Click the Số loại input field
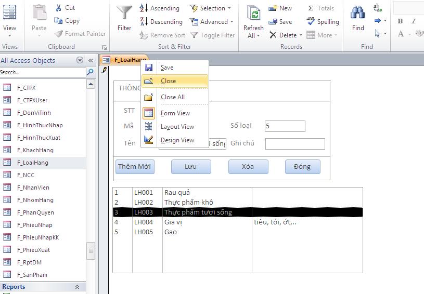424x294 pixels. pyautogui.click(x=285, y=126)
